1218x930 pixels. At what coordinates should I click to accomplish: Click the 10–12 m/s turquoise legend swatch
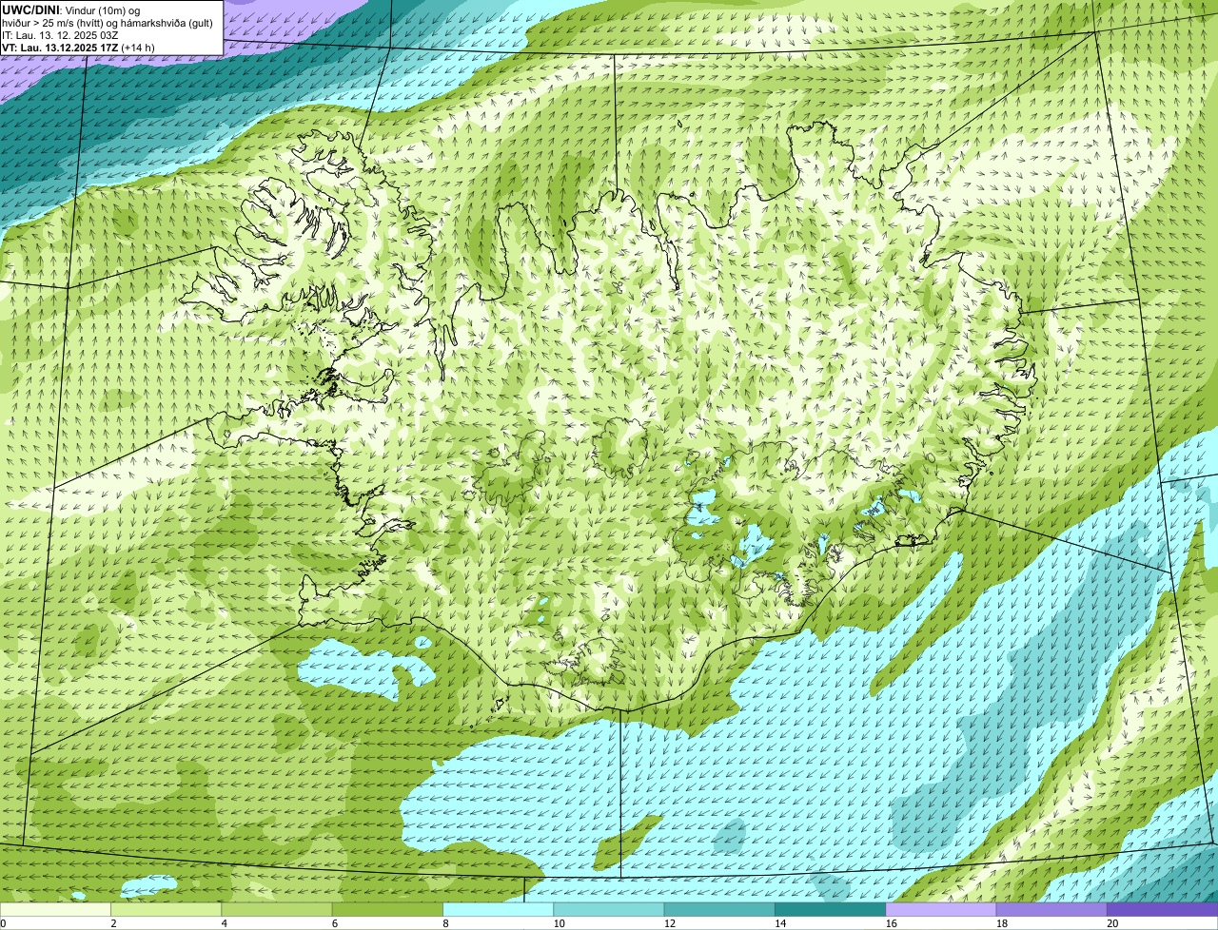609,909
